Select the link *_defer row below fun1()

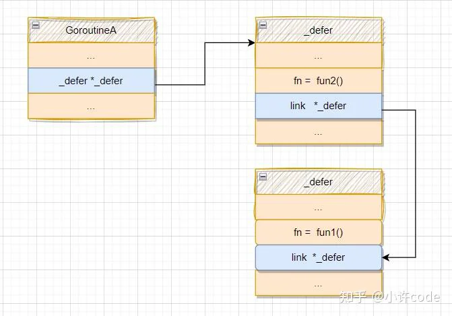318,257
